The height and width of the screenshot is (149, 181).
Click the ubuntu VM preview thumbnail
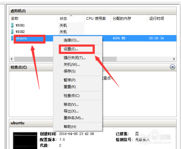(25, 141)
